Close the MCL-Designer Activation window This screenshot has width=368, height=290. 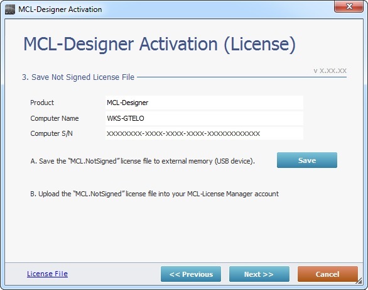(349, 6)
